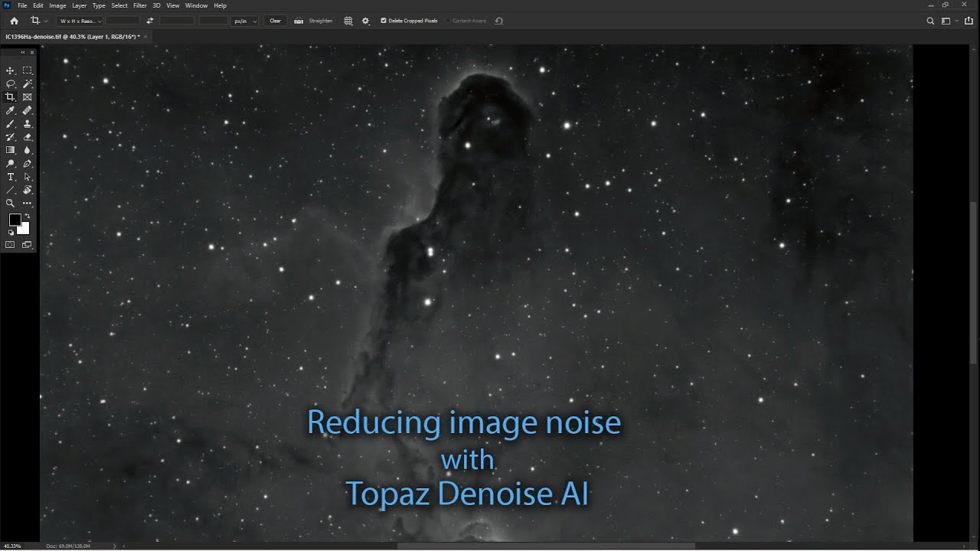980x551 pixels.
Task: Click the background color swatch
Action: pyautogui.click(x=24, y=228)
